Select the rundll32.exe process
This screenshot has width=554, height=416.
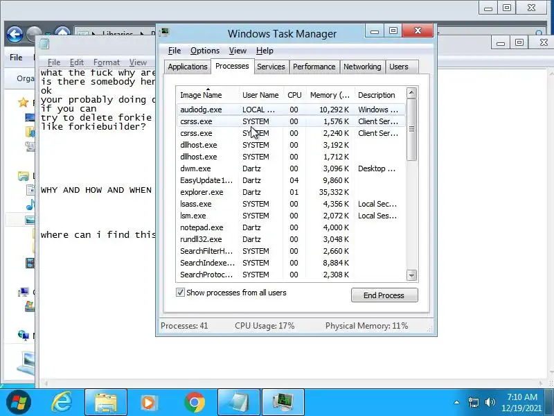click(x=291, y=239)
